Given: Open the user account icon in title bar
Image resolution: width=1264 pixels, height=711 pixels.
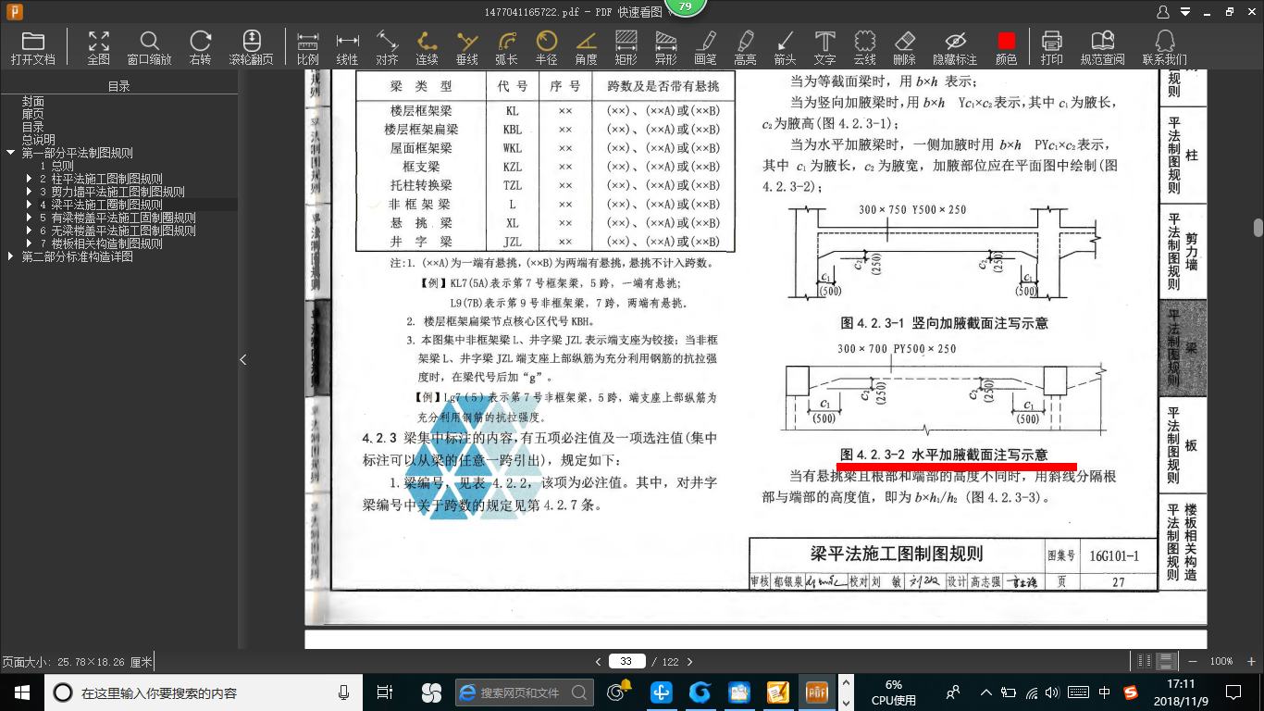Looking at the screenshot, I should click(1163, 11).
